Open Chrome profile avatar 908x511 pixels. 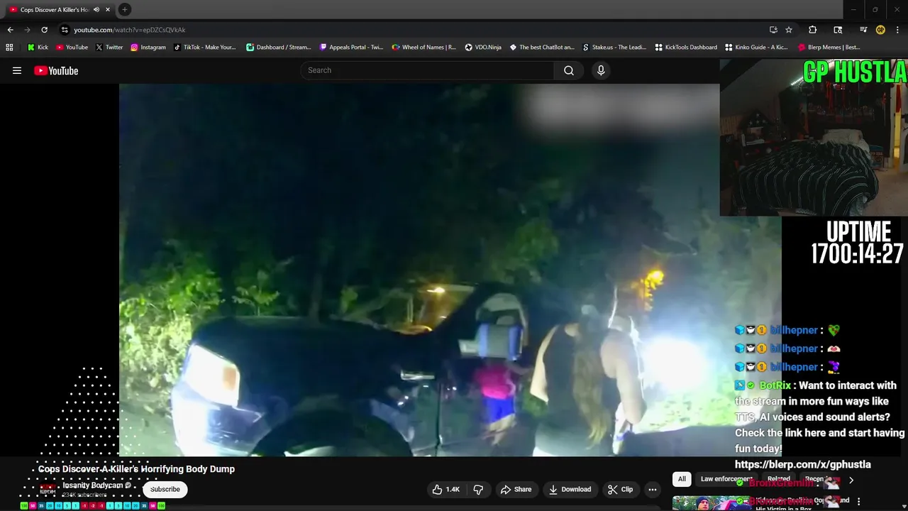click(880, 30)
